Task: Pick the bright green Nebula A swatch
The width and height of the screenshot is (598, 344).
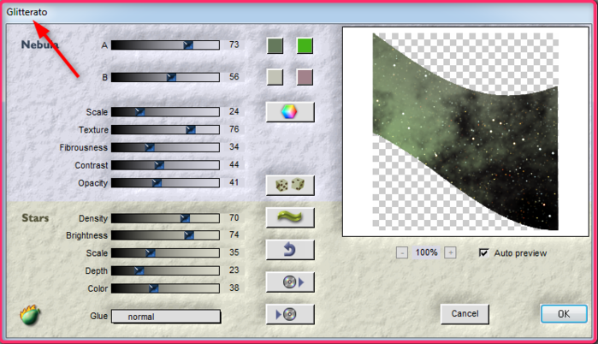Action: point(305,45)
